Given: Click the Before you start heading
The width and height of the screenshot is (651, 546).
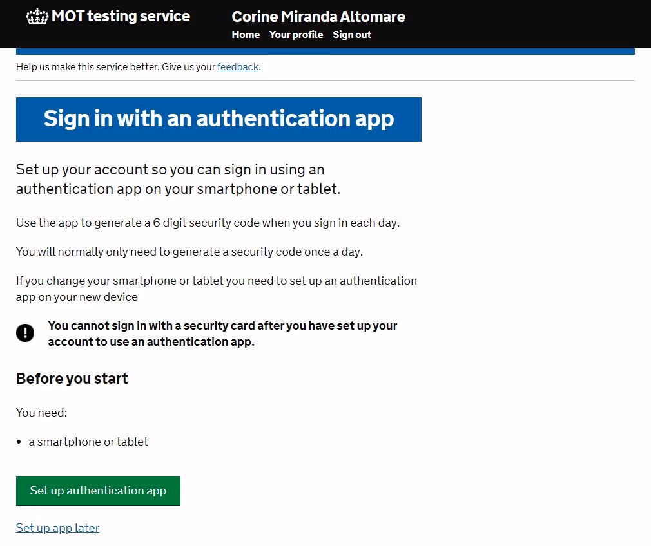Looking at the screenshot, I should [x=72, y=379].
